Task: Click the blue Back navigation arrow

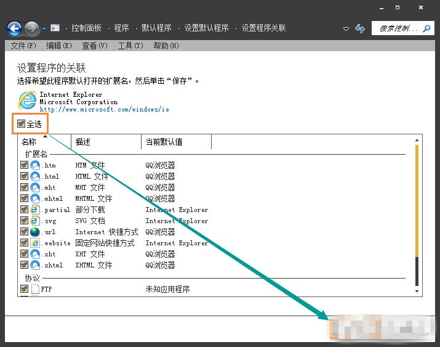Action: click(14, 28)
